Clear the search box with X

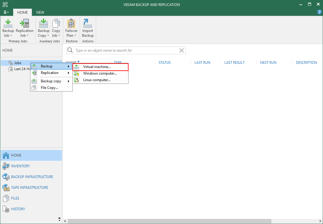(x=181, y=50)
